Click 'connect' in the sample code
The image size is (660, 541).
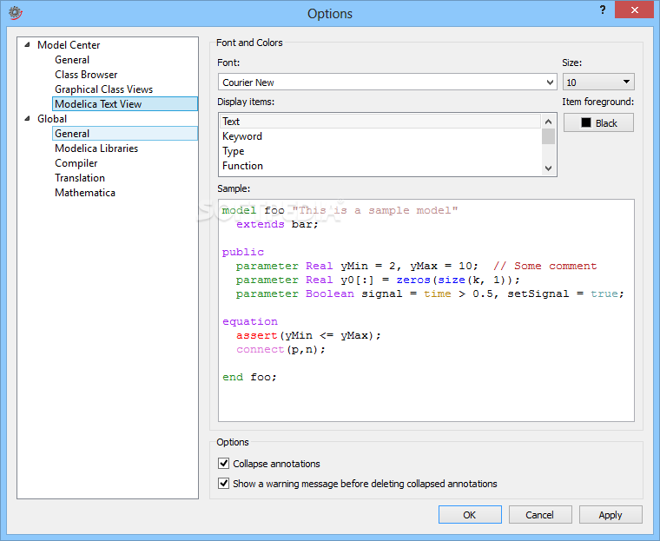261,349
